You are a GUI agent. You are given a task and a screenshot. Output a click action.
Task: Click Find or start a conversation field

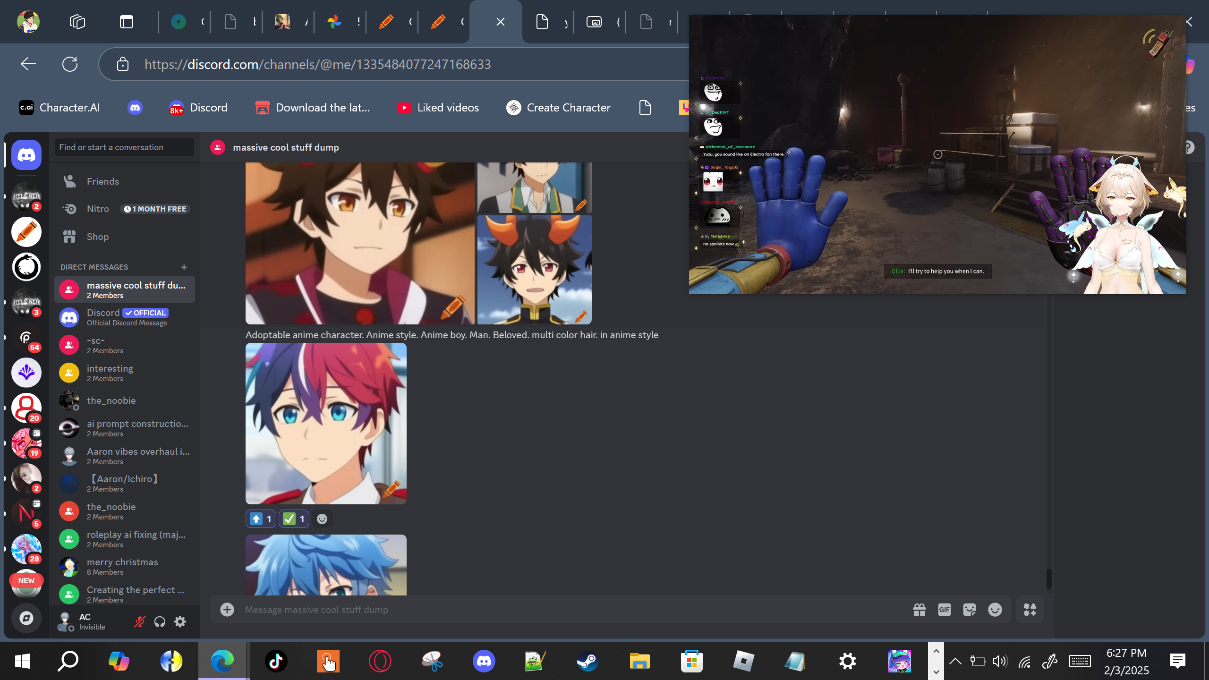125,147
